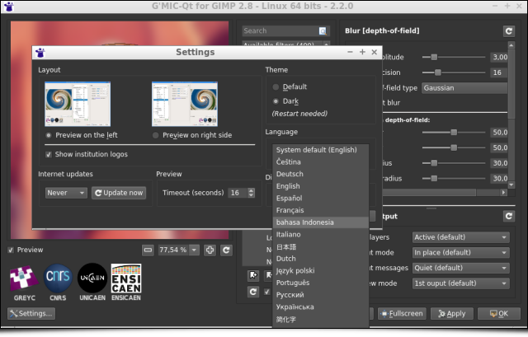Toggle checkbox beside refresh filters icon
Viewport: 528px width, 337px height.
pos(266,292)
